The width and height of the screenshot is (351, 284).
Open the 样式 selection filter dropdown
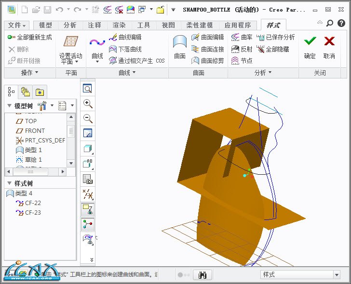click(337, 275)
